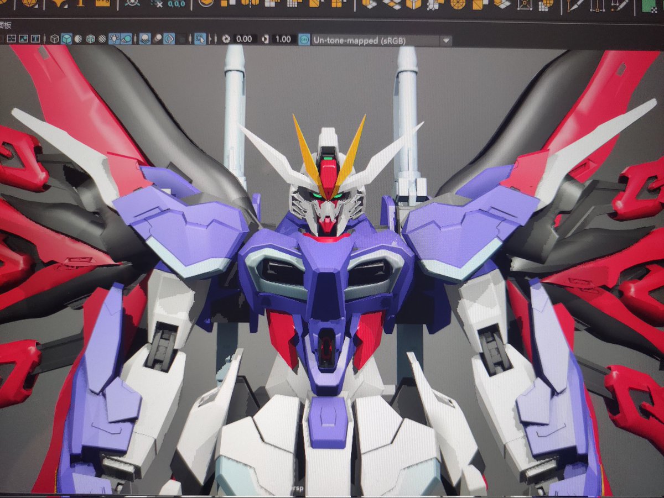Toggle screen space ambient occlusion icon
This screenshot has width=664, height=498.
click(x=145, y=39)
